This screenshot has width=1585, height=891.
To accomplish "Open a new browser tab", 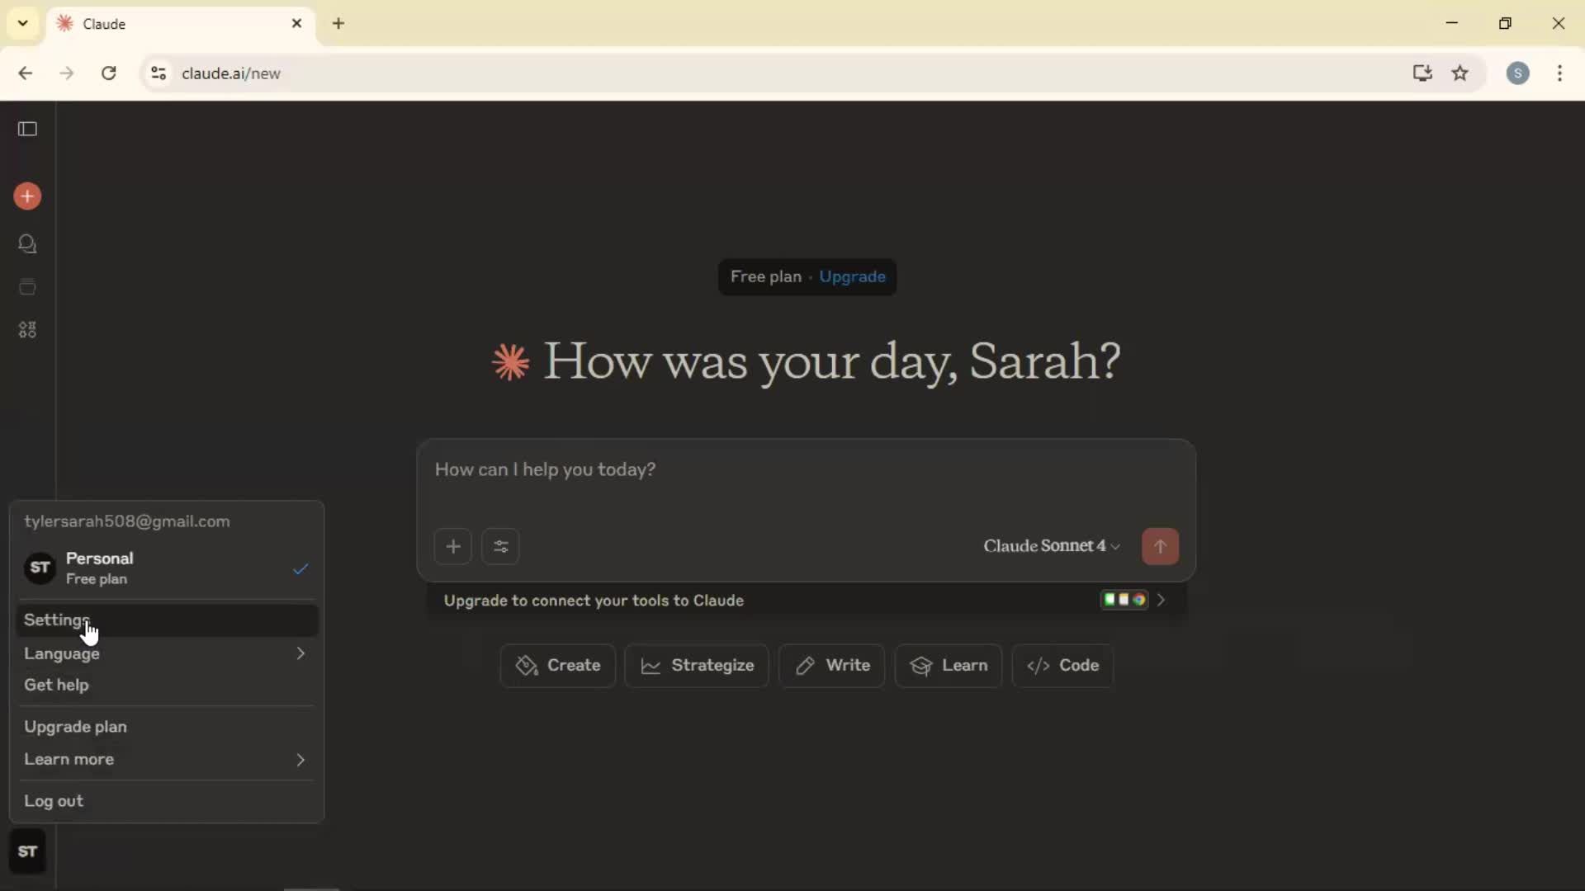I will point(338,23).
